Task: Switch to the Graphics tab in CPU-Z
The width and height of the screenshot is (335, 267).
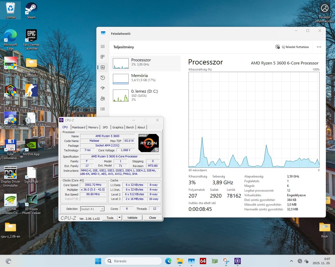Action: 118,127
